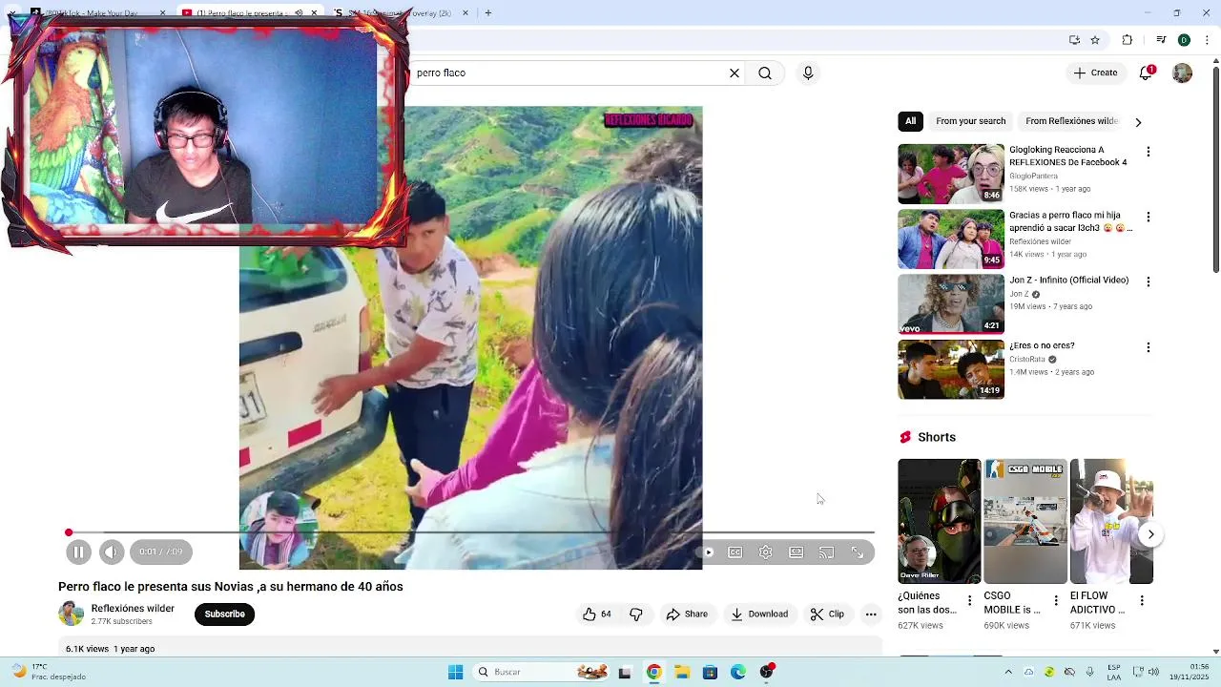
Task: Open more actions ellipsis under video
Action: coord(871,614)
